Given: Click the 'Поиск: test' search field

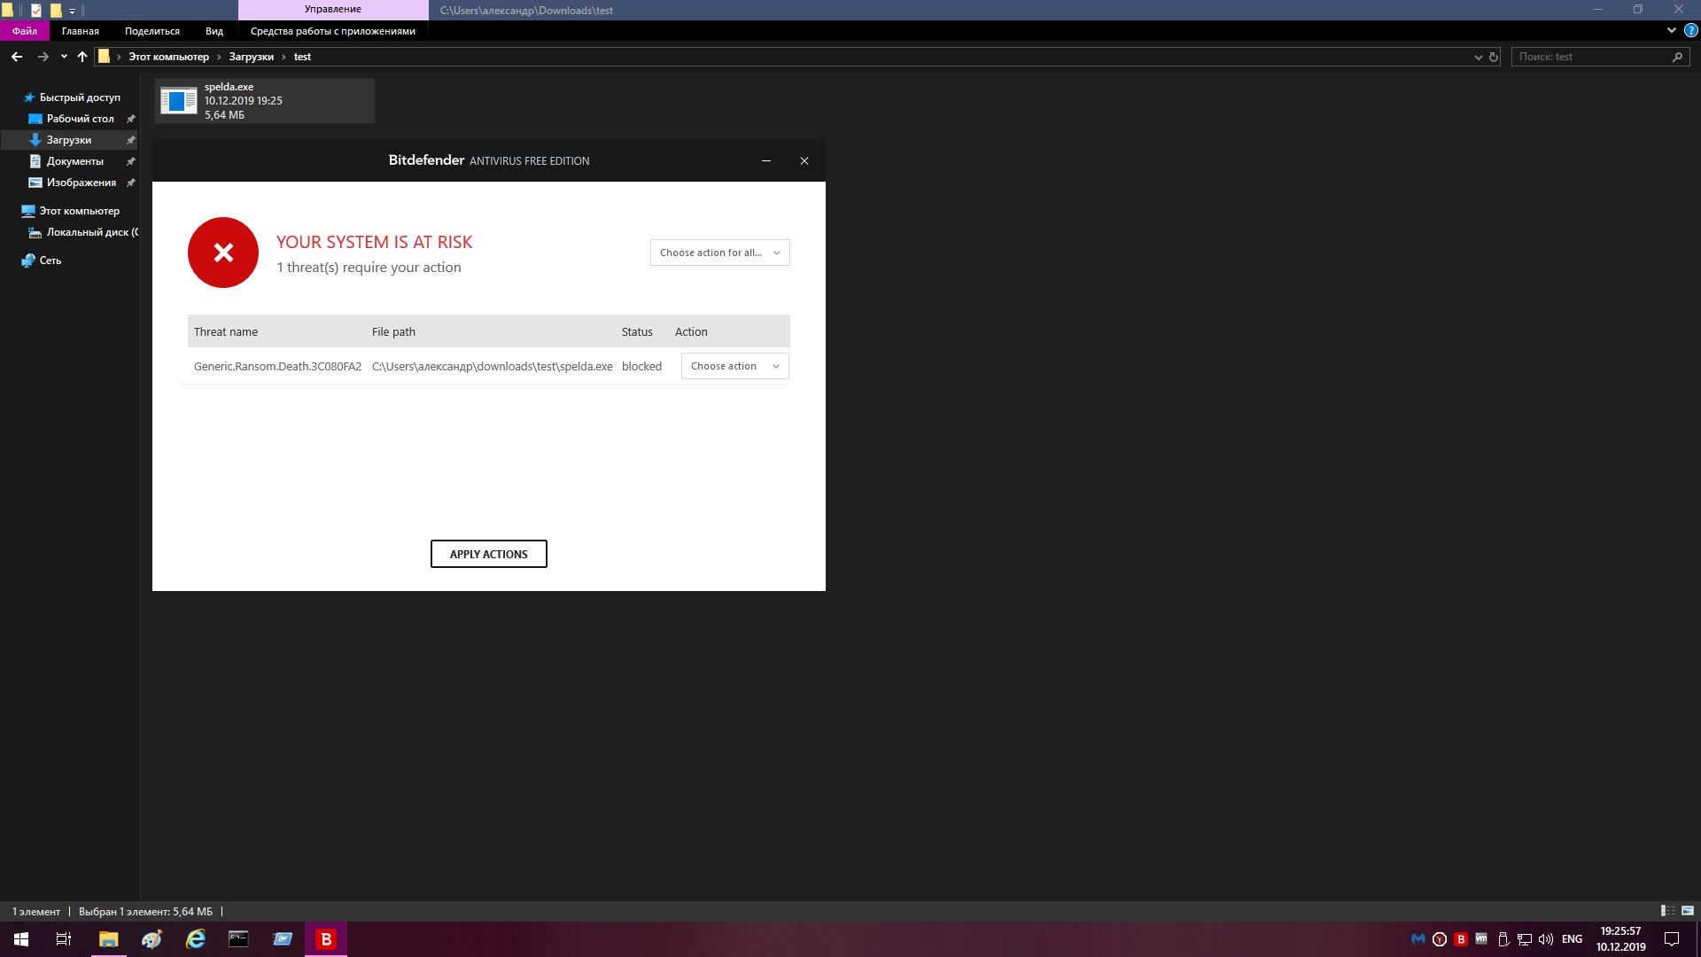Looking at the screenshot, I should 1590,57.
